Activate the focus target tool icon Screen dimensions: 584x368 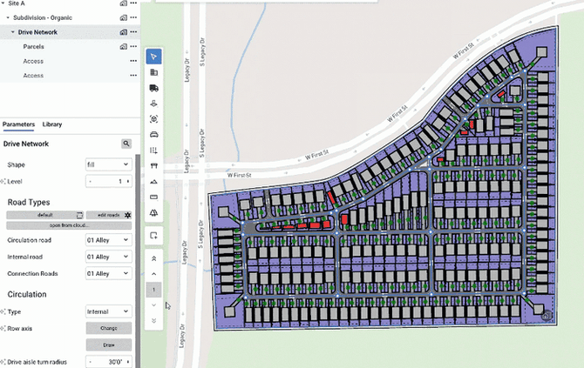[x=153, y=119]
